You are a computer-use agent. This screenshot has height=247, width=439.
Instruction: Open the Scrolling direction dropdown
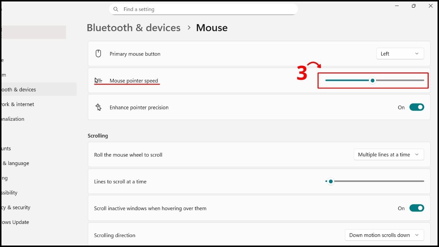point(384,235)
